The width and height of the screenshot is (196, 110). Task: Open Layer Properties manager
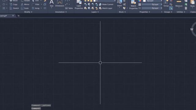point(79,5)
